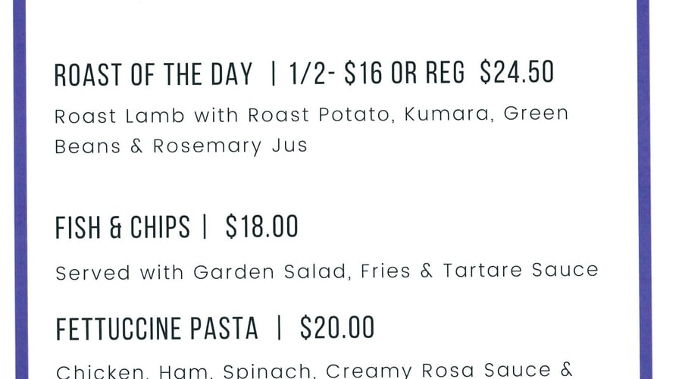Click the Beans & Rosemary Jus text
This screenshot has height=379, width=682.
(x=181, y=146)
